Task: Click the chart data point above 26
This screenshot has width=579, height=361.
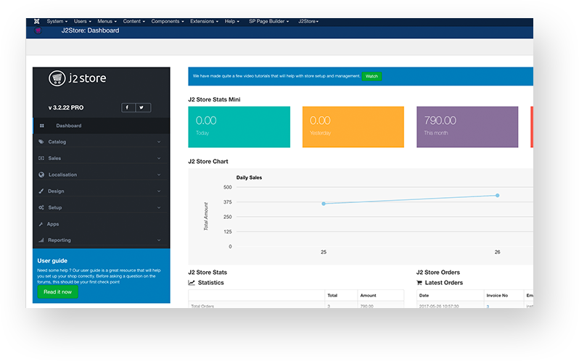Action: click(x=497, y=195)
